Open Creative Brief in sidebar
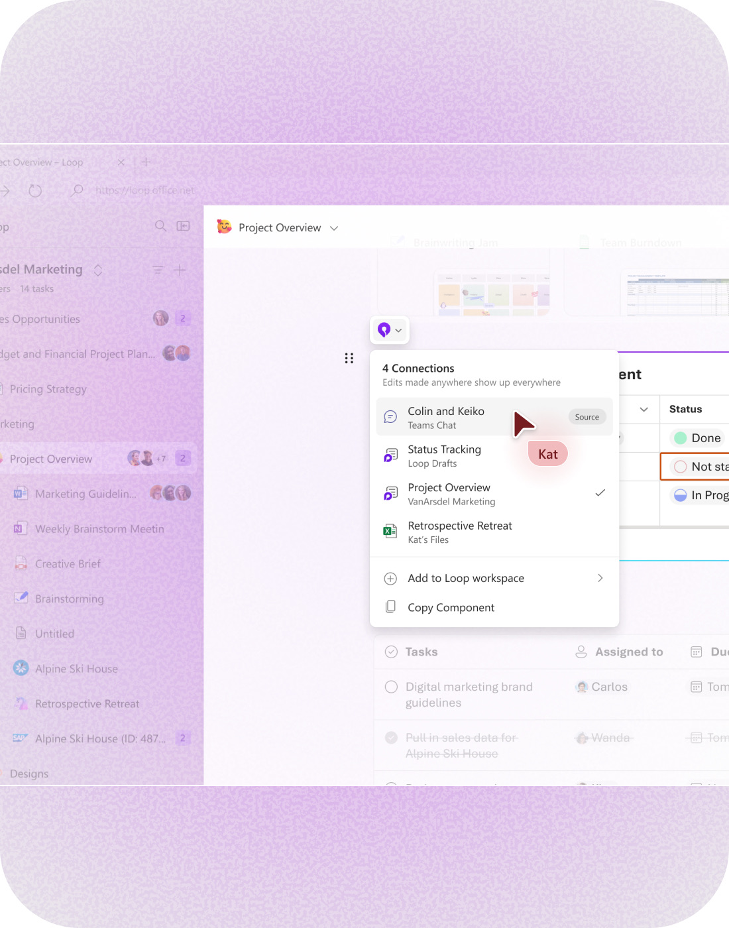 pyautogui.click(x=96, y=564)
